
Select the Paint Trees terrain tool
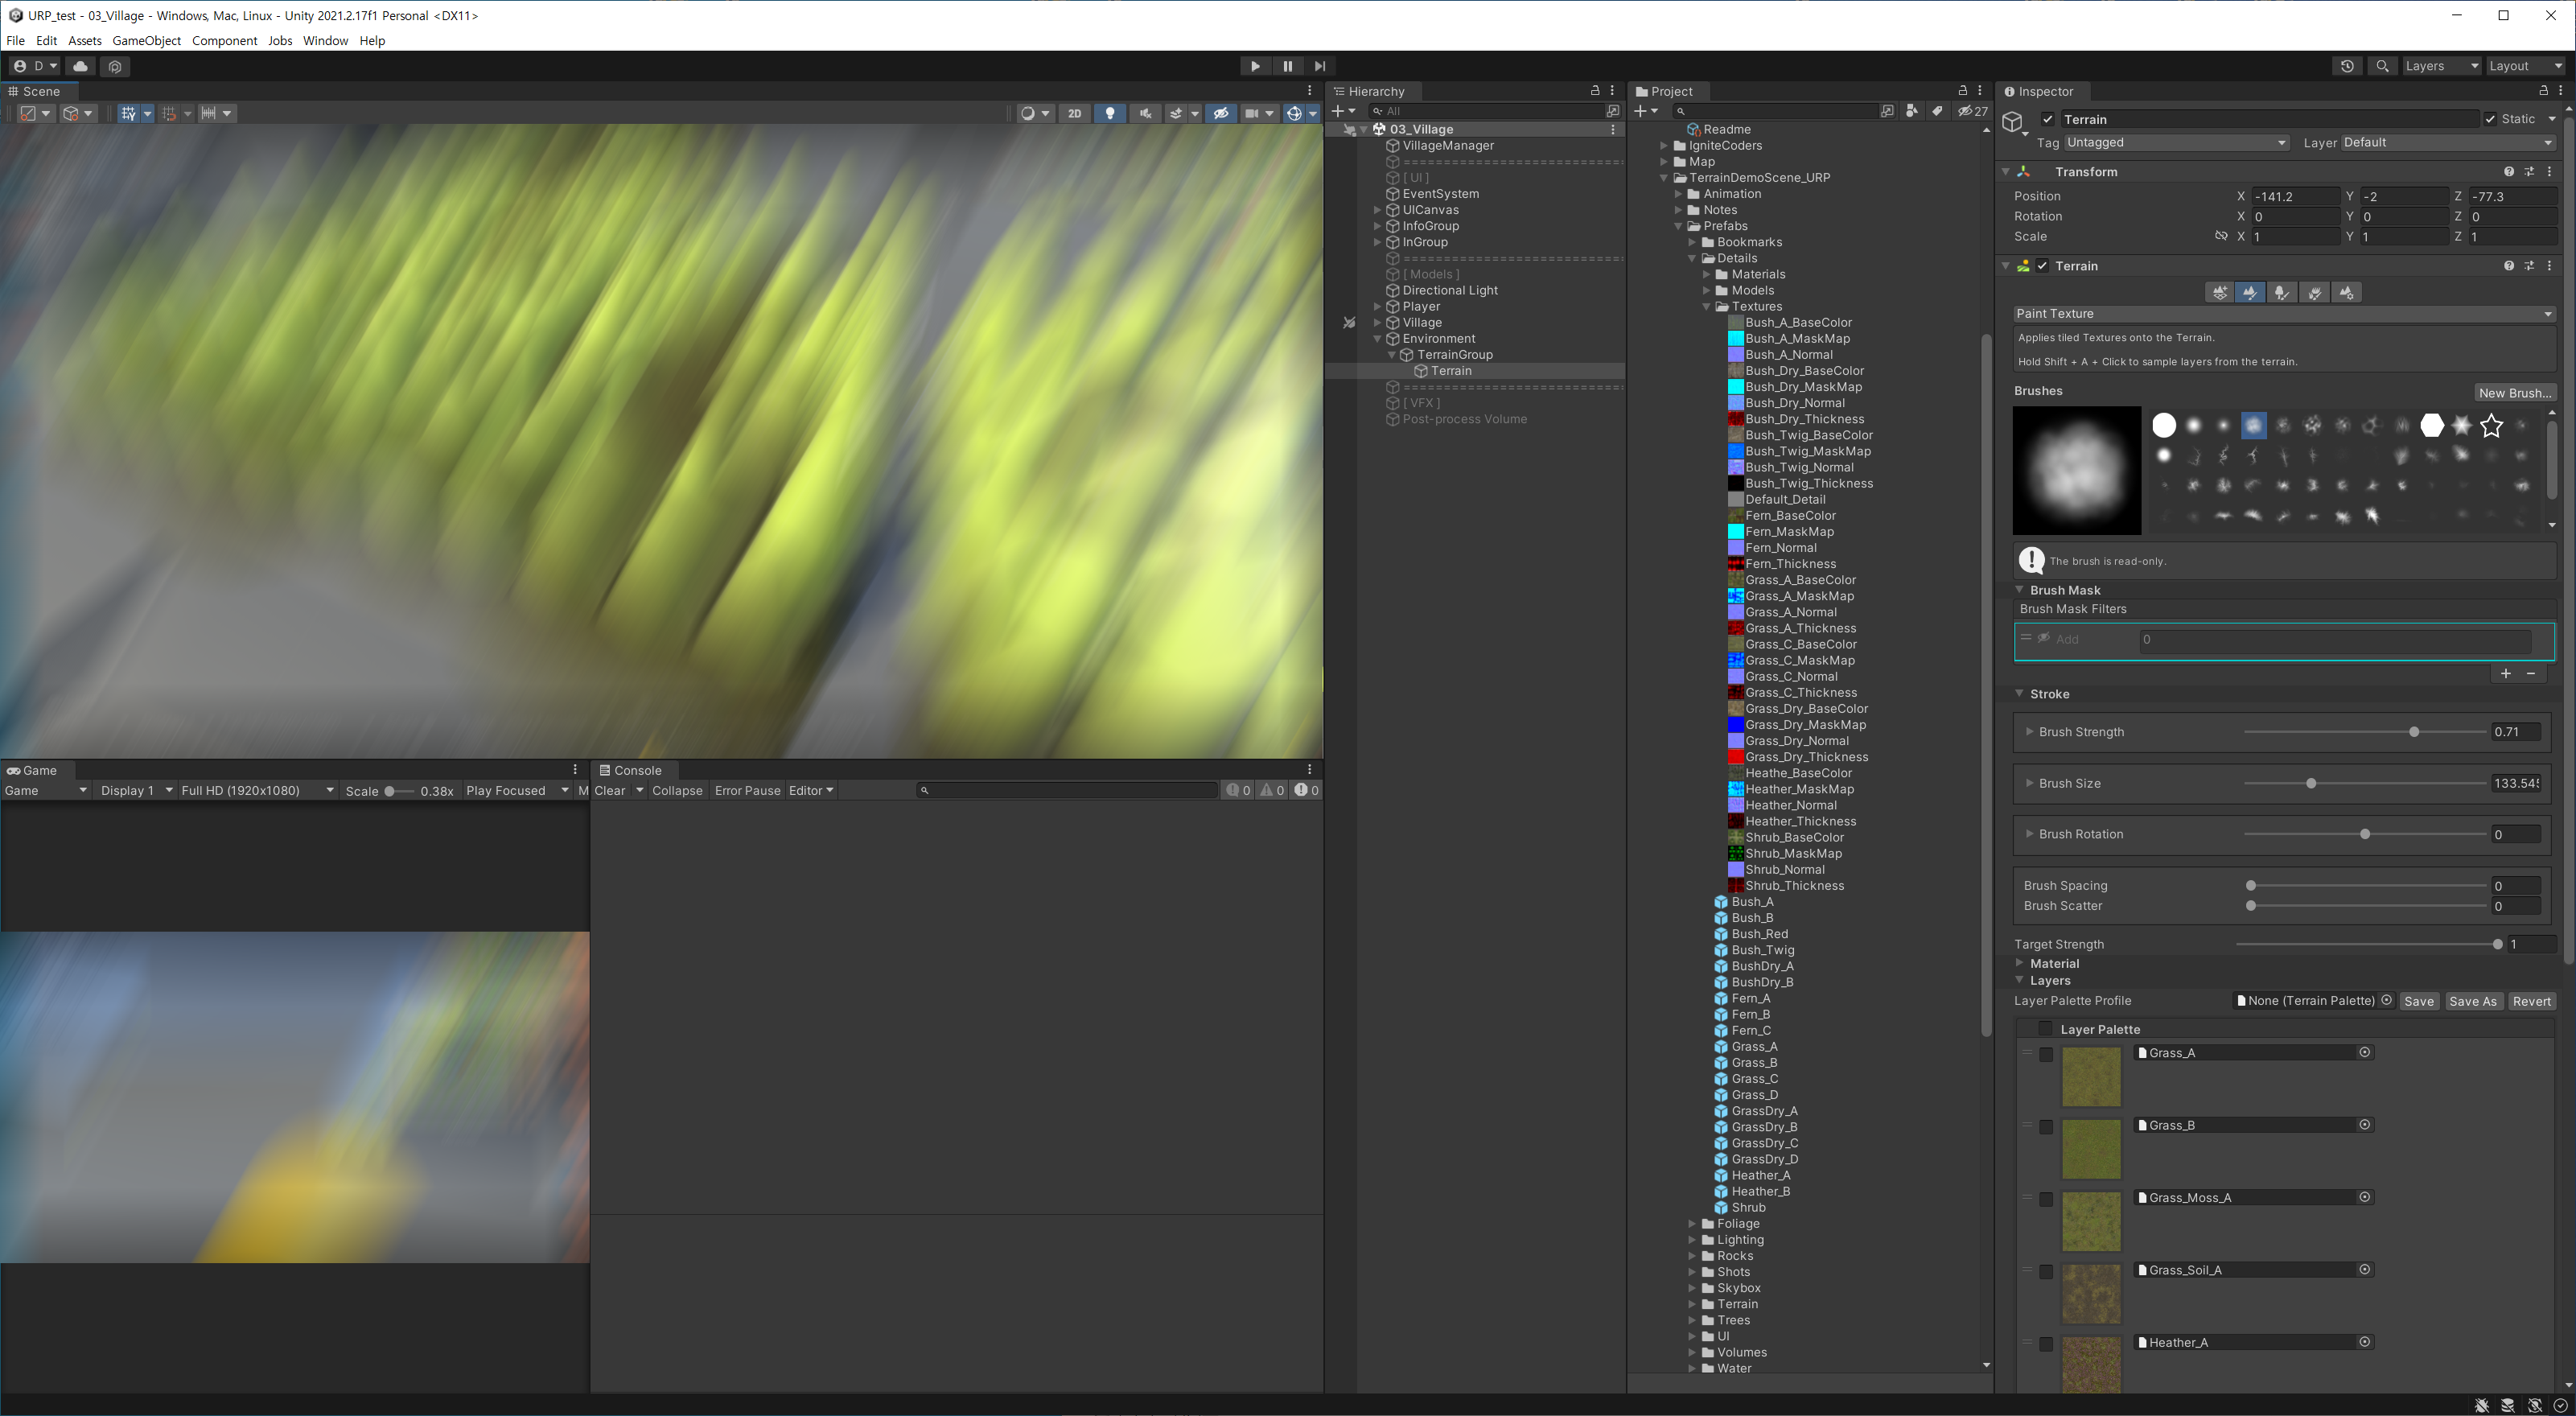click(2282, 292)
